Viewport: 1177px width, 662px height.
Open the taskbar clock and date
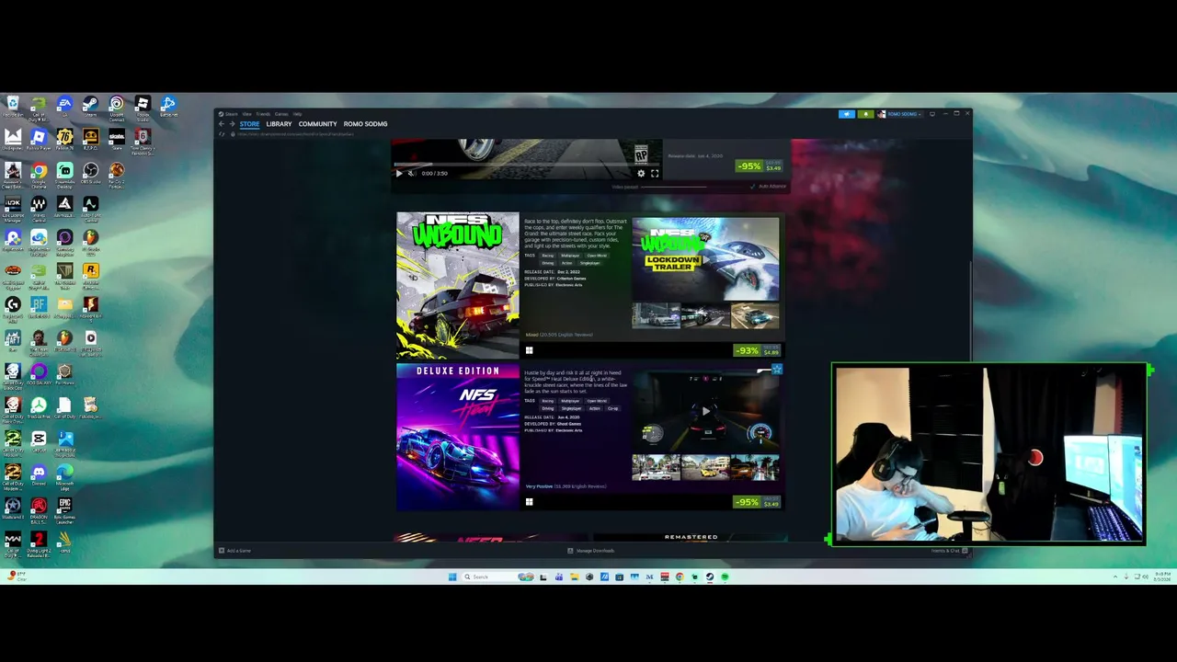(x=1160, y=577)
